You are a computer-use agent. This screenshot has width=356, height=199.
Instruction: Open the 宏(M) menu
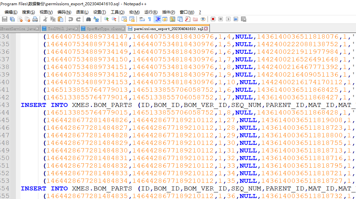[x=135, y=12]
